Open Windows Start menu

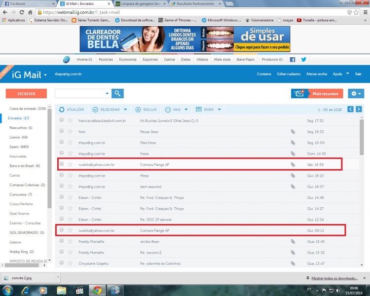(x=7, y=290)
